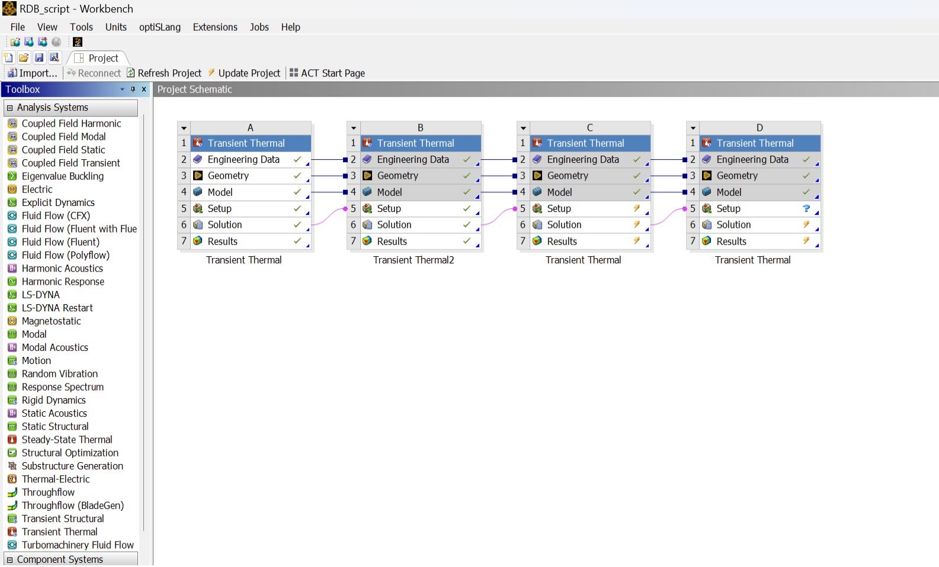Click the New project icon in toolbar
939x567 pixels.
pyautogui.click(x=8, y=57)
